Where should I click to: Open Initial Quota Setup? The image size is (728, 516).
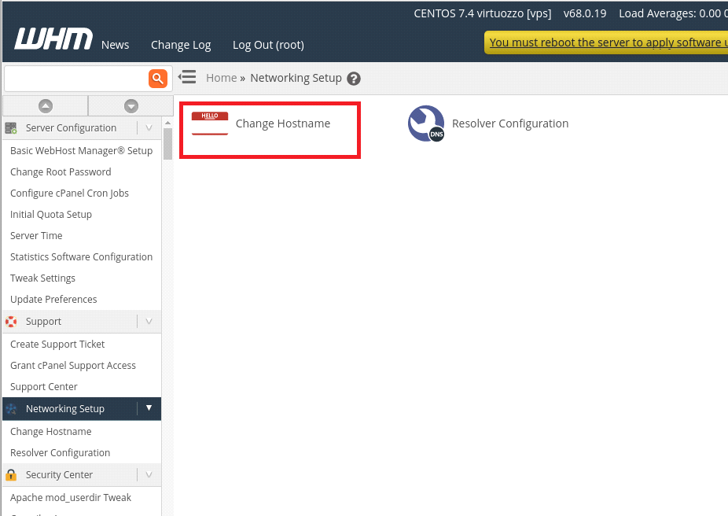pyautogui.click(x=51, y=215)
